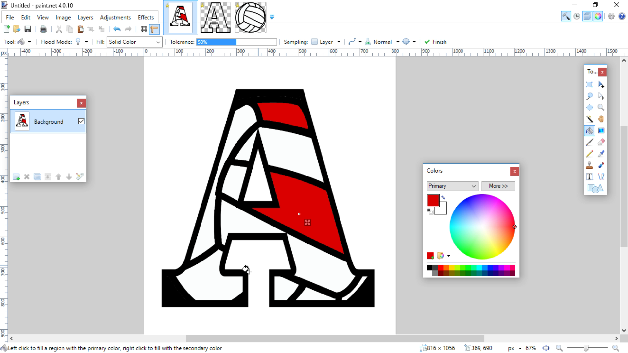Open the Effects menu
The image size is (628, 353).
pyautogui.click(x=146, y=17)
